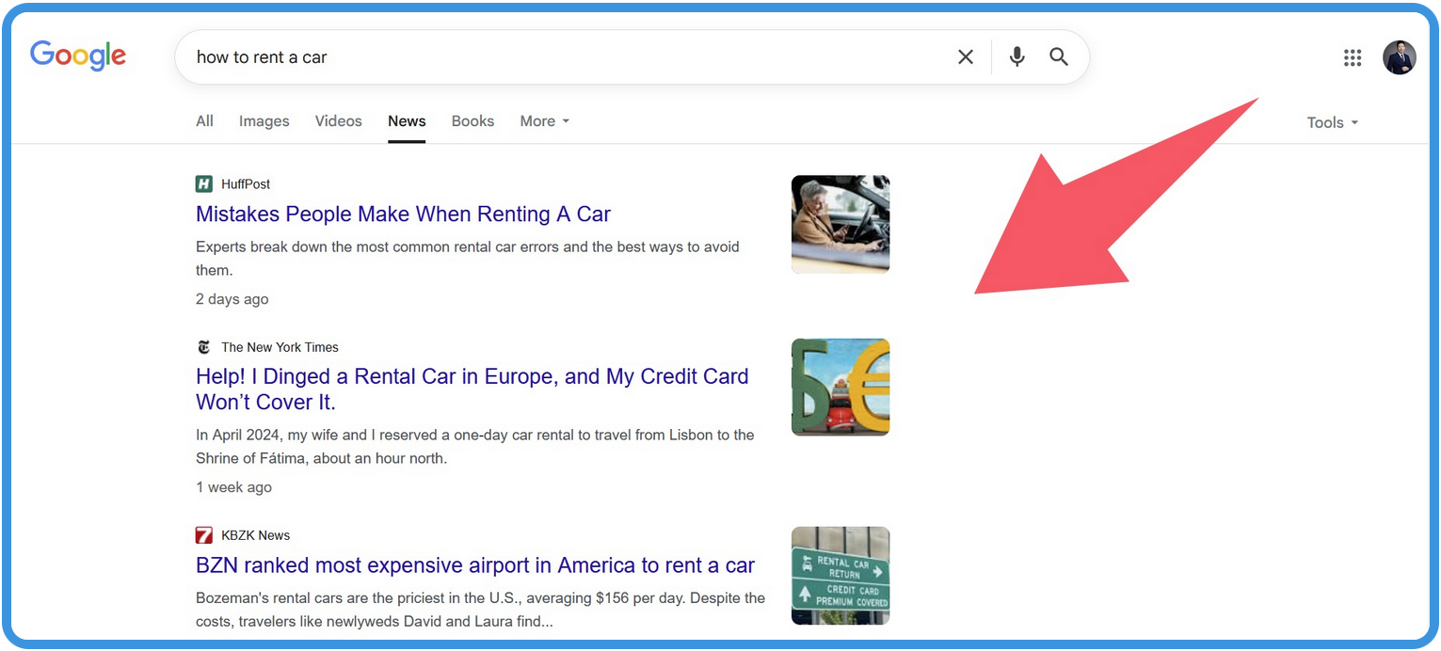The height and width of the screenshot is (651, 1441).
Task: Open BZN ranked most expensive airport article
Action: click(475, 565)
